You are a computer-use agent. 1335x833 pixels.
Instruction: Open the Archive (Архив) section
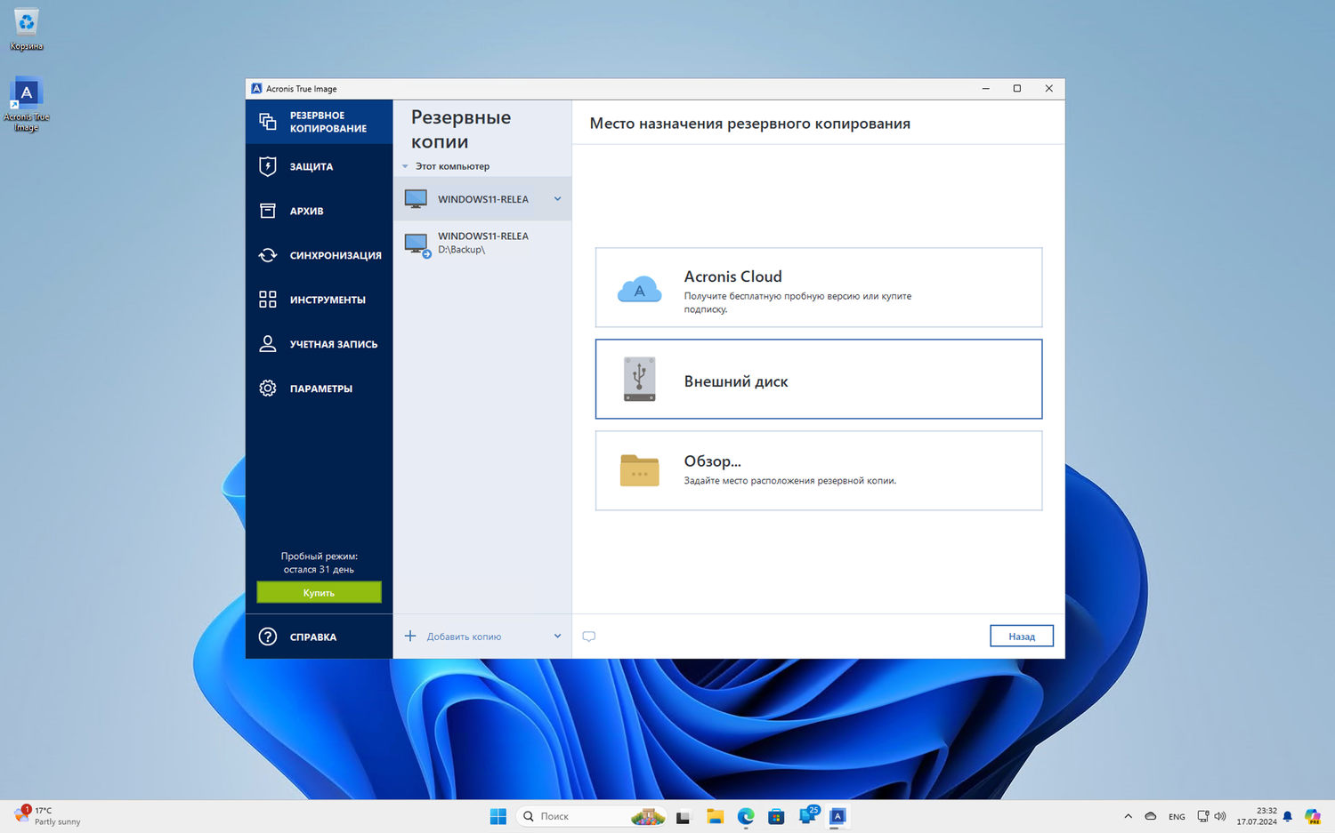click(x=305, y=211)
